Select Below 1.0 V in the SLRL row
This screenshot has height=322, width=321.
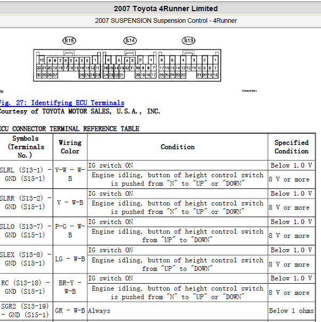coord(292,166)
